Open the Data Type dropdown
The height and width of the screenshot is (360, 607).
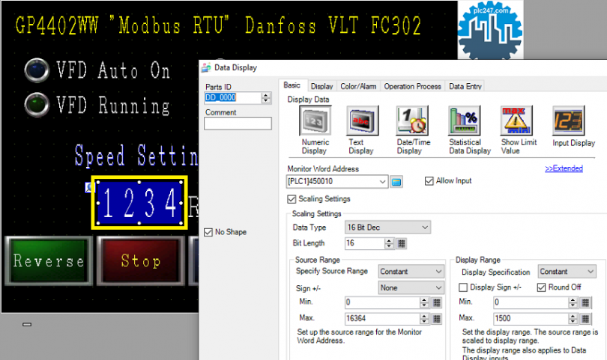pyautogui.click(x=387, y=228)
